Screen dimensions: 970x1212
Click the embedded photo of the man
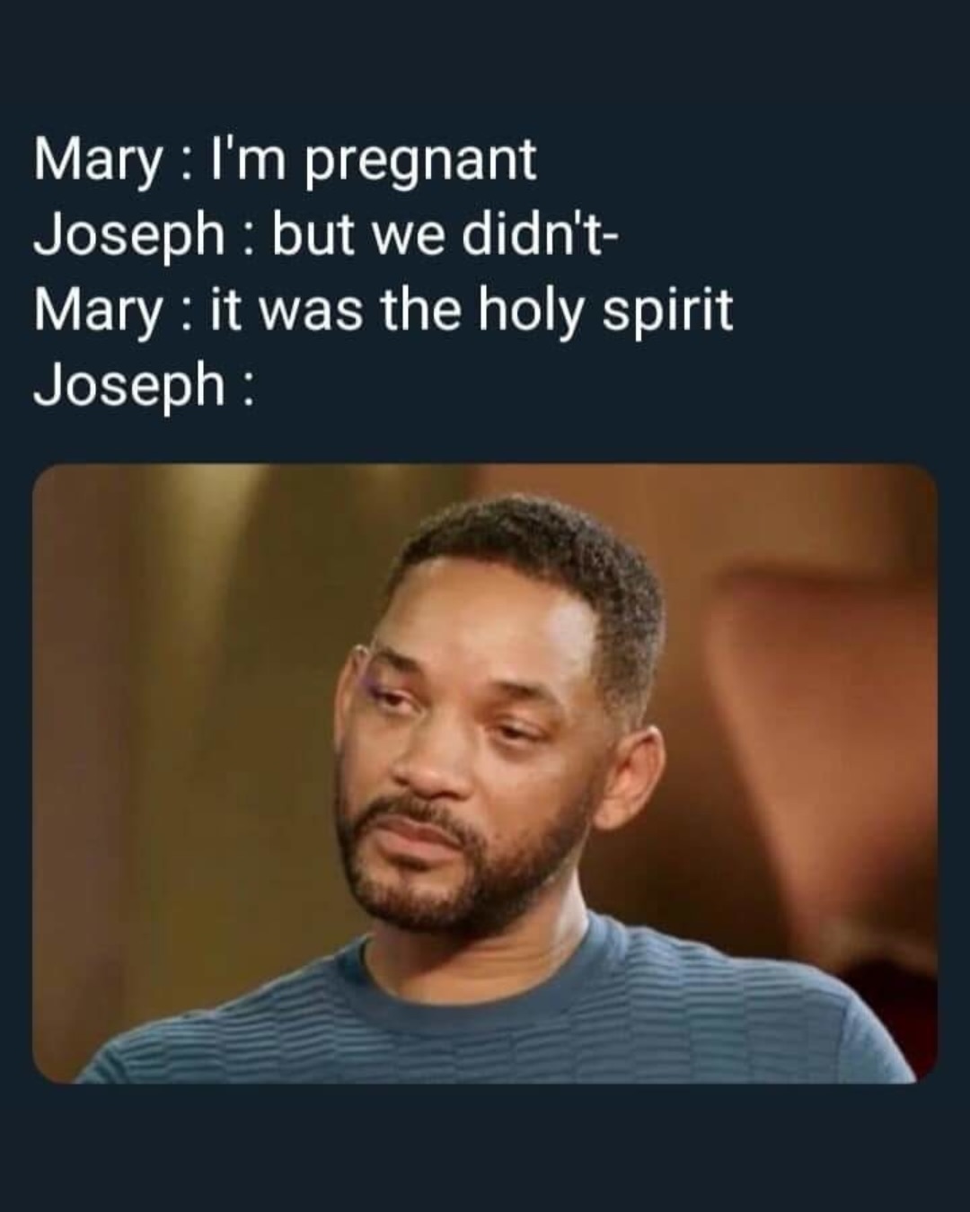[485, 773]
